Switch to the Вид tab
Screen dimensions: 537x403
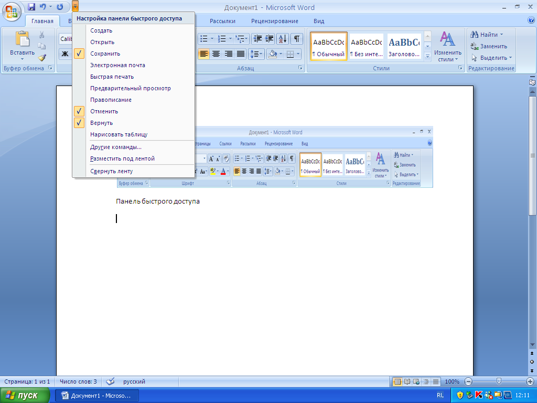[x=319, y=21]
